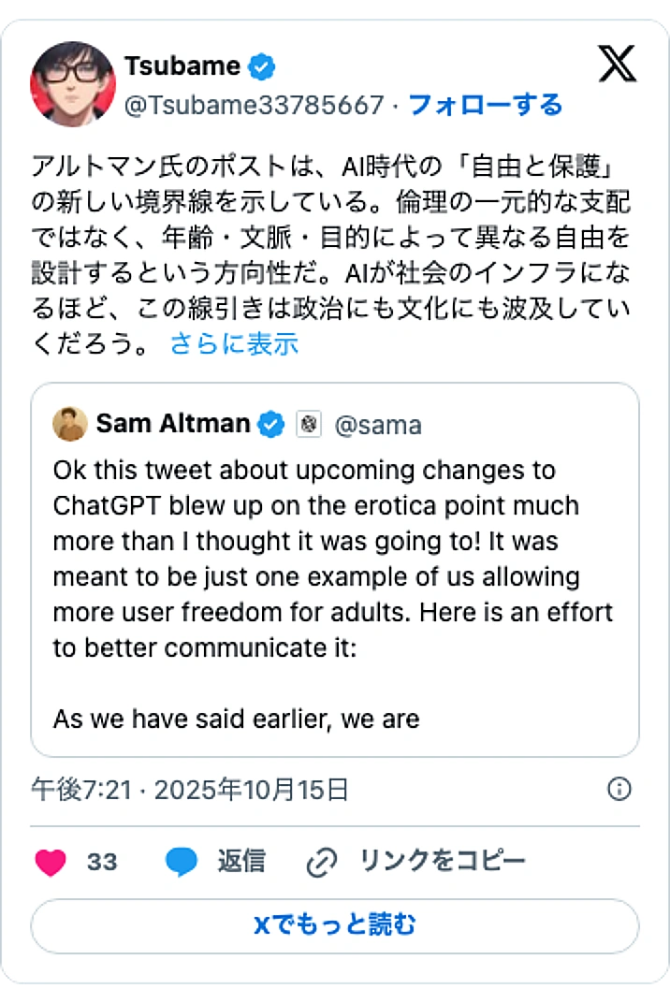Select the reply speech bubble icon
Image resolution: width=670 pixels, height=1003 pixels.
[x=183, y=862]
